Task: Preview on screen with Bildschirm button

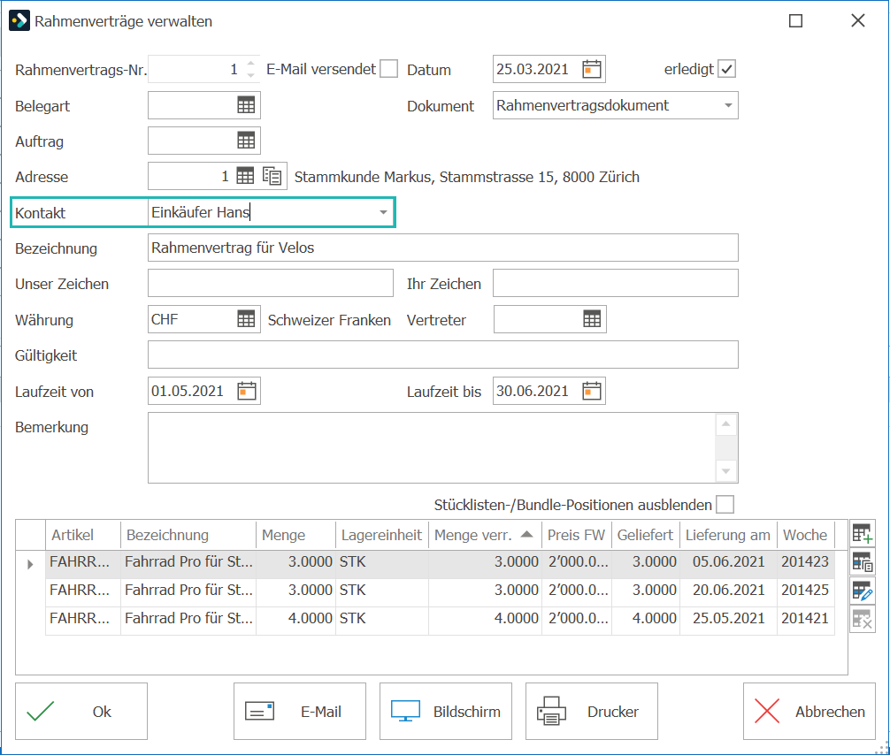Action: [446, 712]
